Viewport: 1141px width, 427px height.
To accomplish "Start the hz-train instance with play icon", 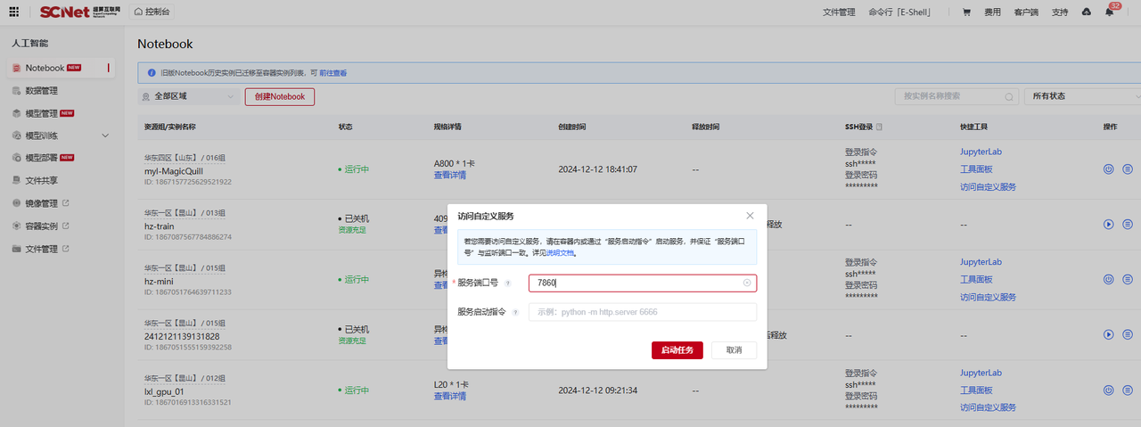I will (1109, 224).
